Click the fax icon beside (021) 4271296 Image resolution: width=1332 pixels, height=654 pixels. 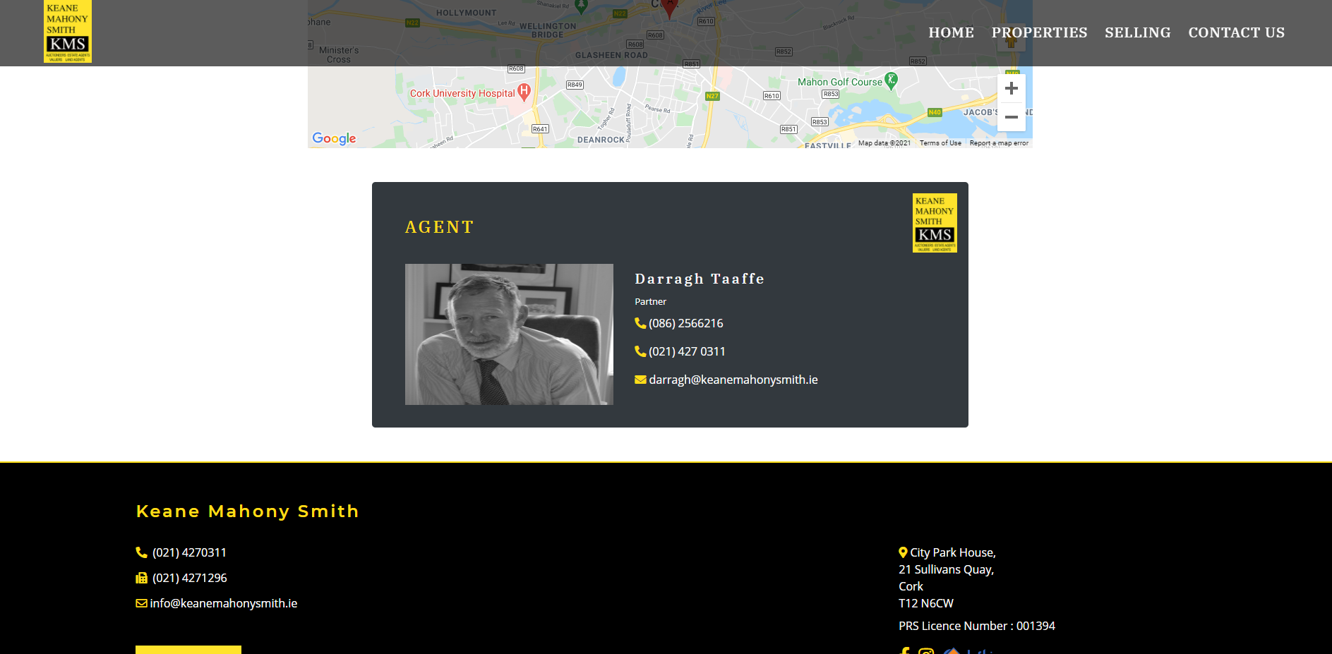(x=141, y=578)
